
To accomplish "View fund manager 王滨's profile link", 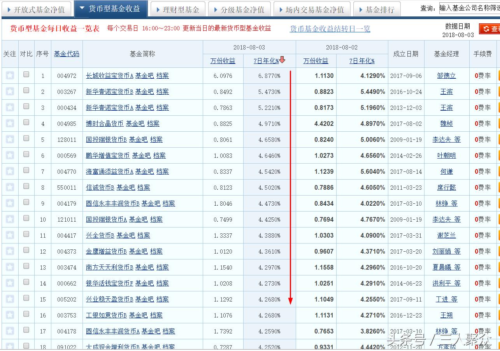I will (x=446, y=92).
